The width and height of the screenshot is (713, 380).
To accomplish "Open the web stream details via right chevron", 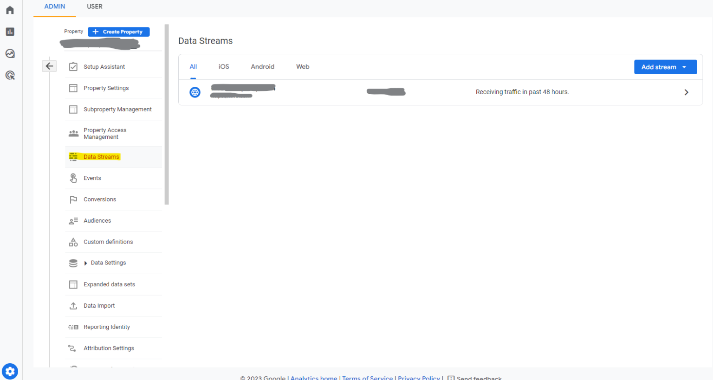I will click(686, 92).
